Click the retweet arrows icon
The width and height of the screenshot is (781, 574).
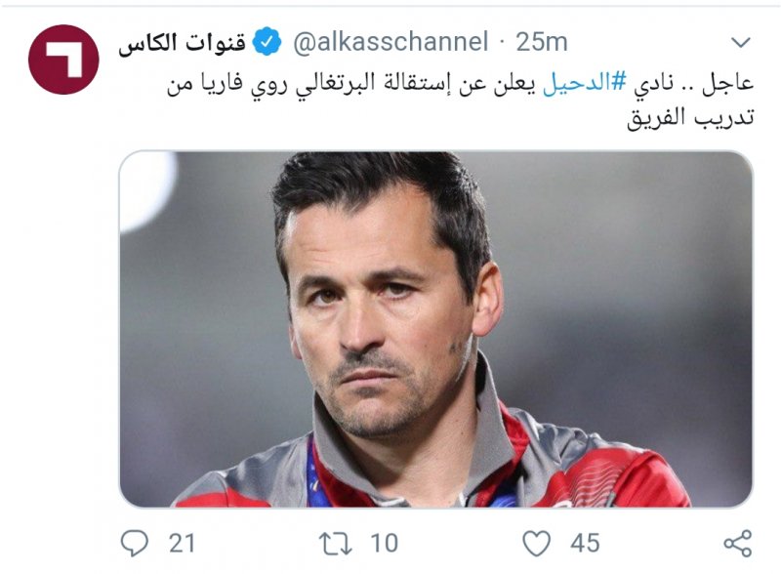335,543
